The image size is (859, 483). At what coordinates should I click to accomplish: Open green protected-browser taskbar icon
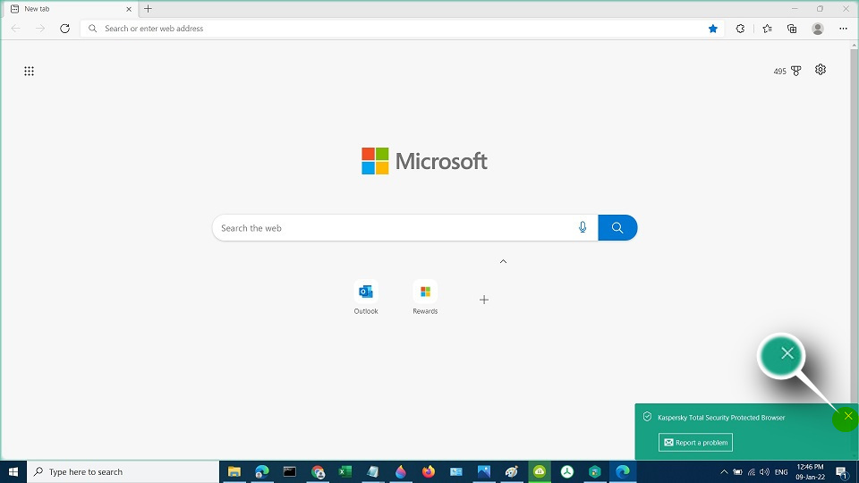pyautogui.click(x=540, y=471)
